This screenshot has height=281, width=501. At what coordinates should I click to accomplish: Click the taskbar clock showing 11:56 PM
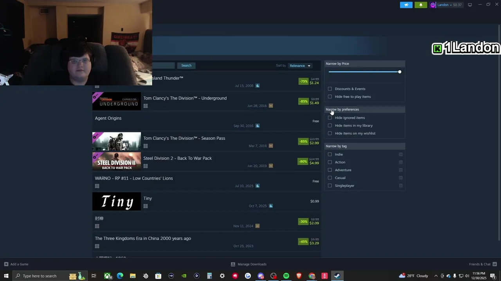pyautogui.click(x=479, y=276)
